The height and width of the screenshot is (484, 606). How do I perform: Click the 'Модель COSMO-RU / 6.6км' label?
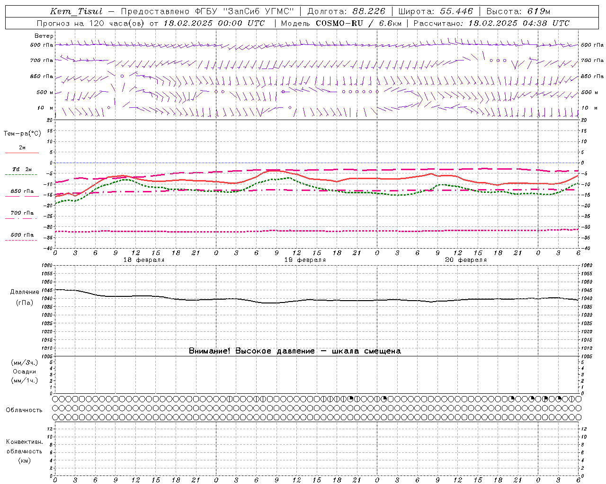click(x=341, y=23)
